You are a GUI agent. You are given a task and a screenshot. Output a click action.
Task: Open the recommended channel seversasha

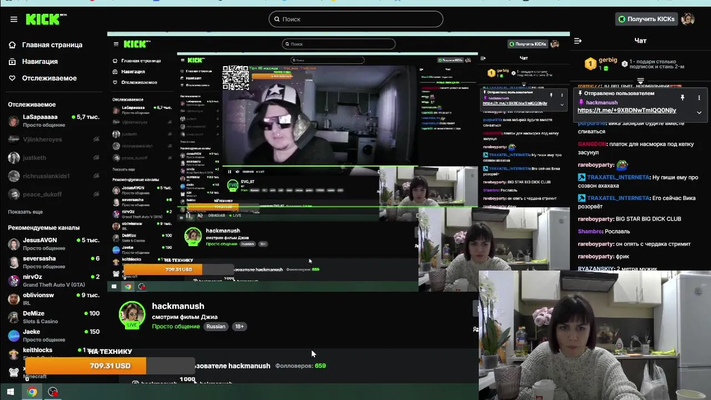[x=54, y=262]
